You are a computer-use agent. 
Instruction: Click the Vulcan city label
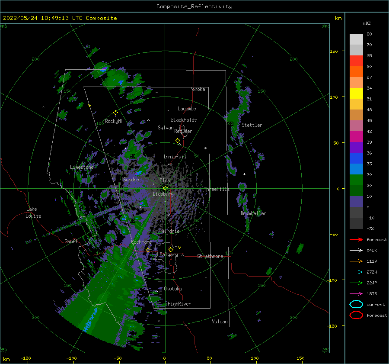[x=220, y=322]
